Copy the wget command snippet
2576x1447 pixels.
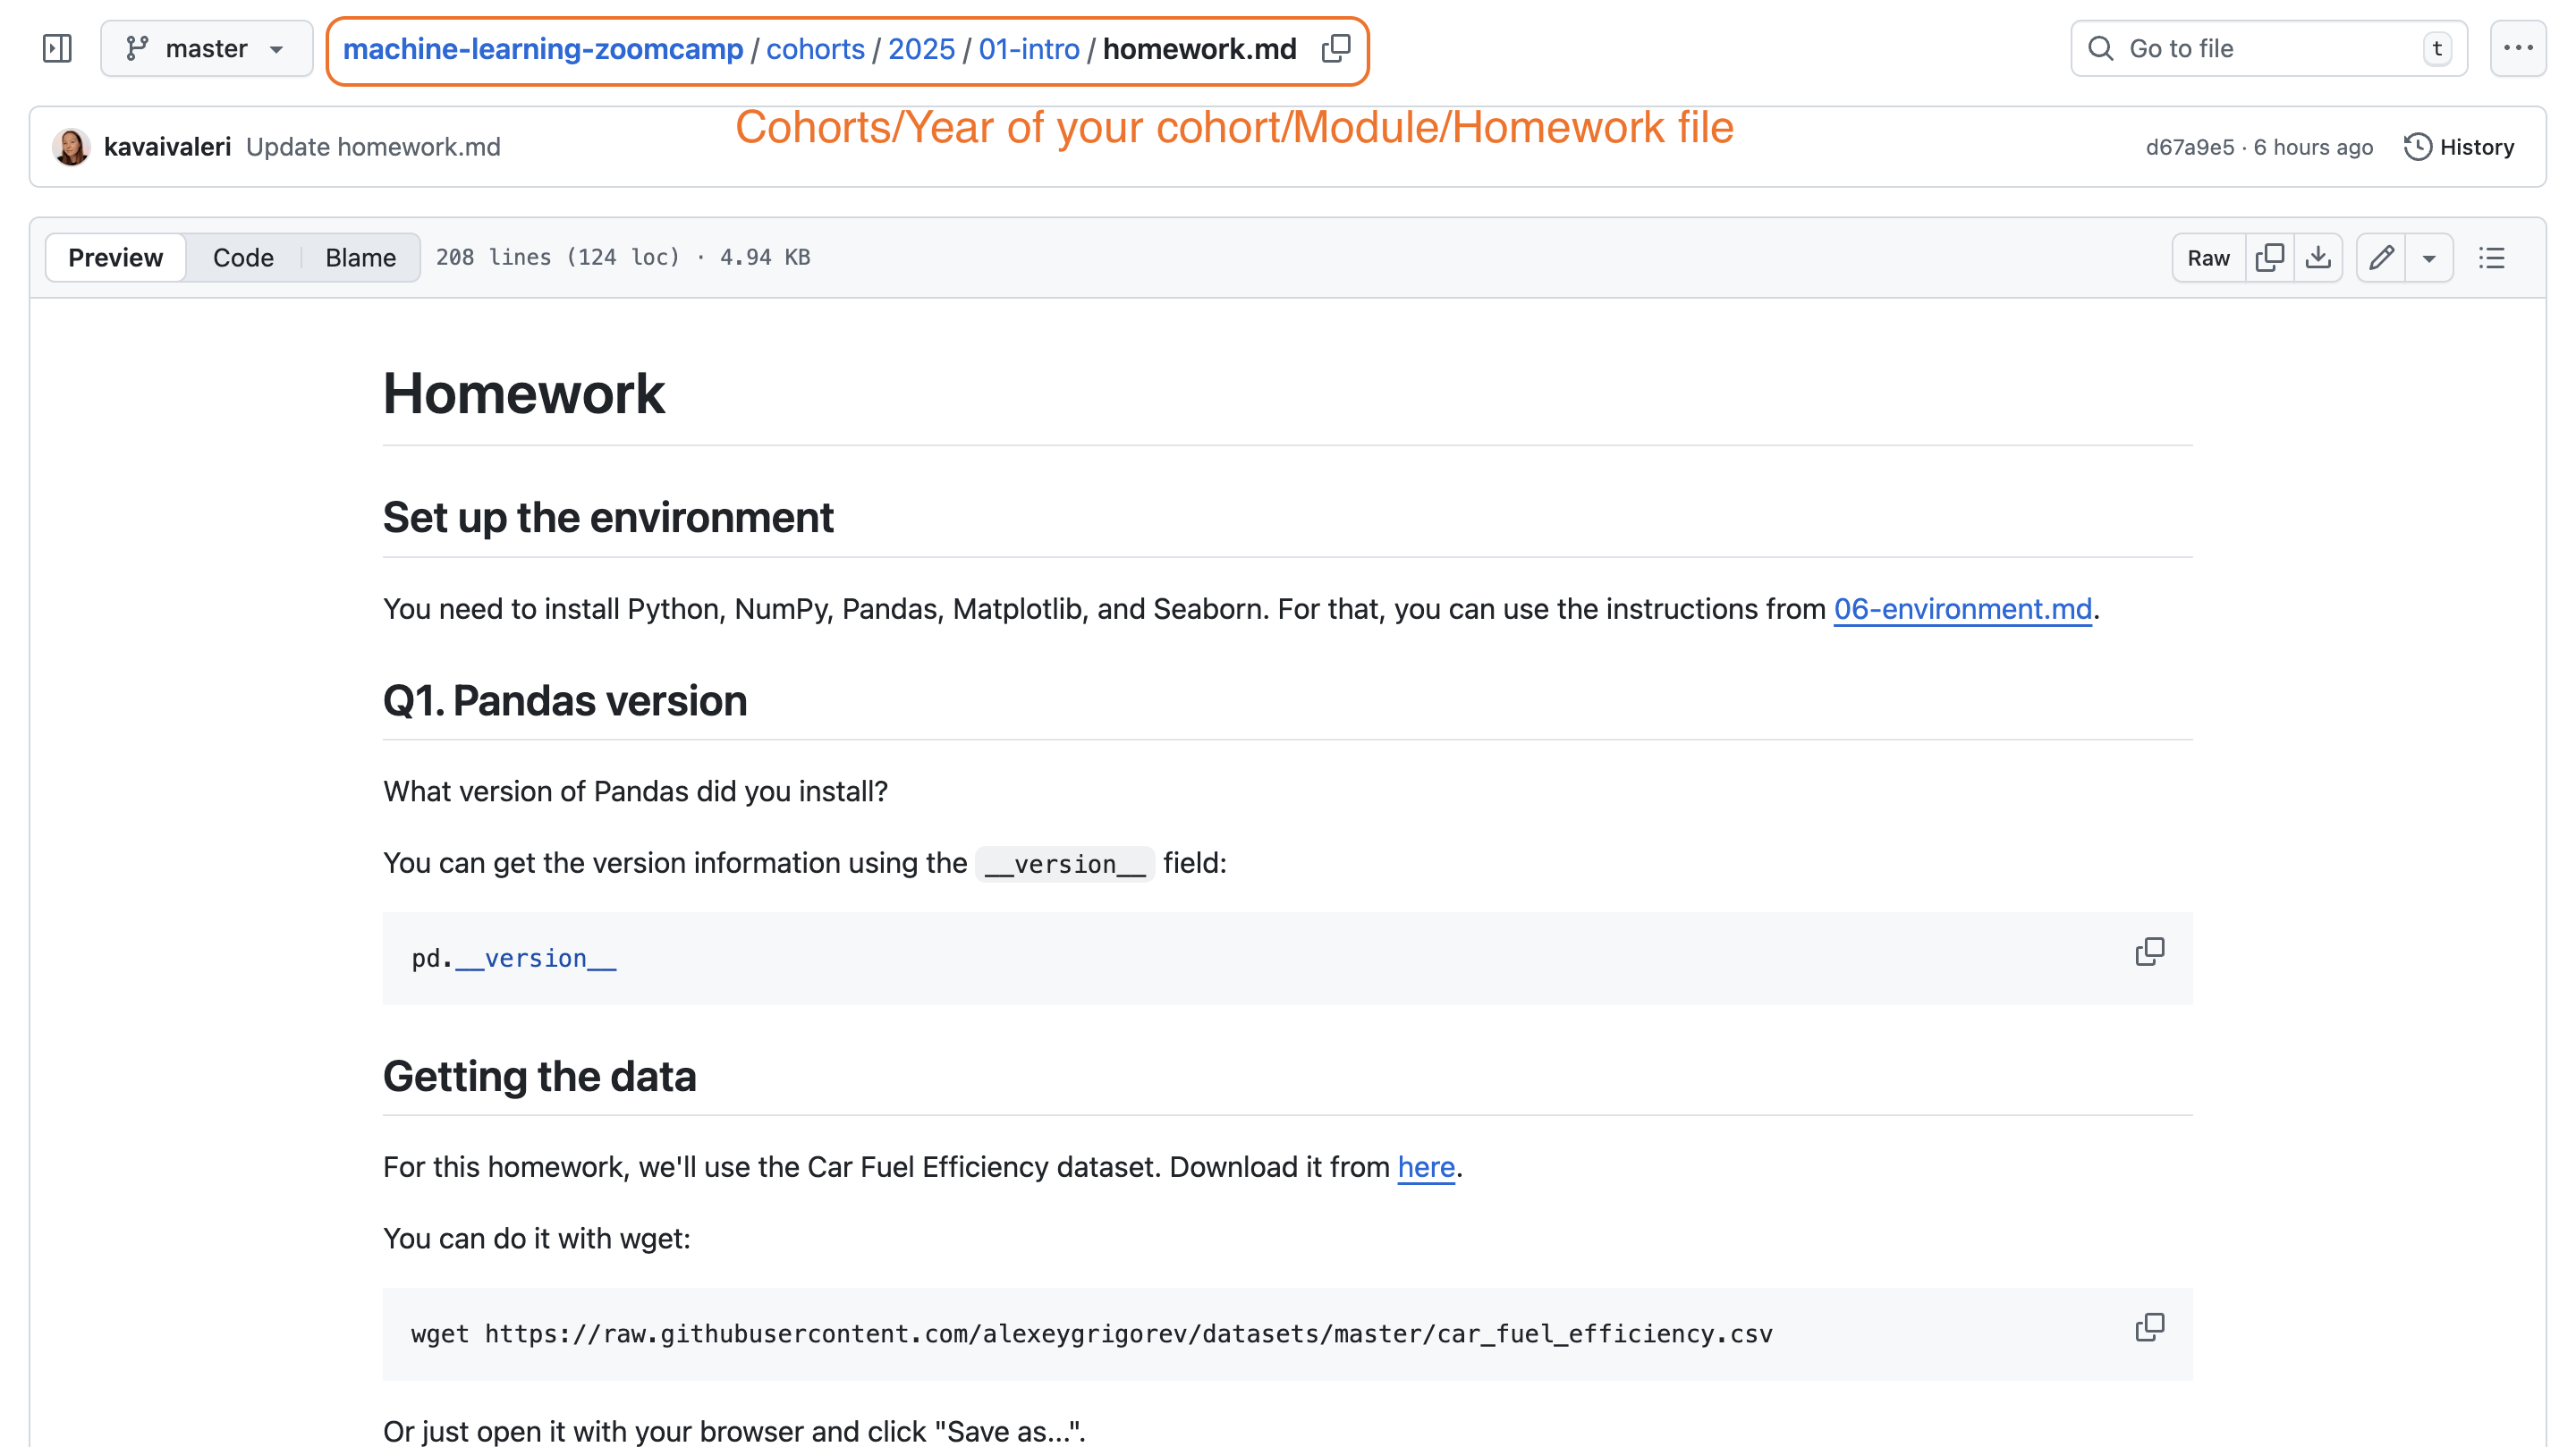(2149, 1327)
